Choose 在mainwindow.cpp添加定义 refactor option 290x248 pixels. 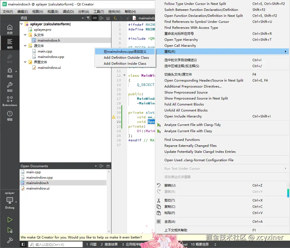point(125,52)
